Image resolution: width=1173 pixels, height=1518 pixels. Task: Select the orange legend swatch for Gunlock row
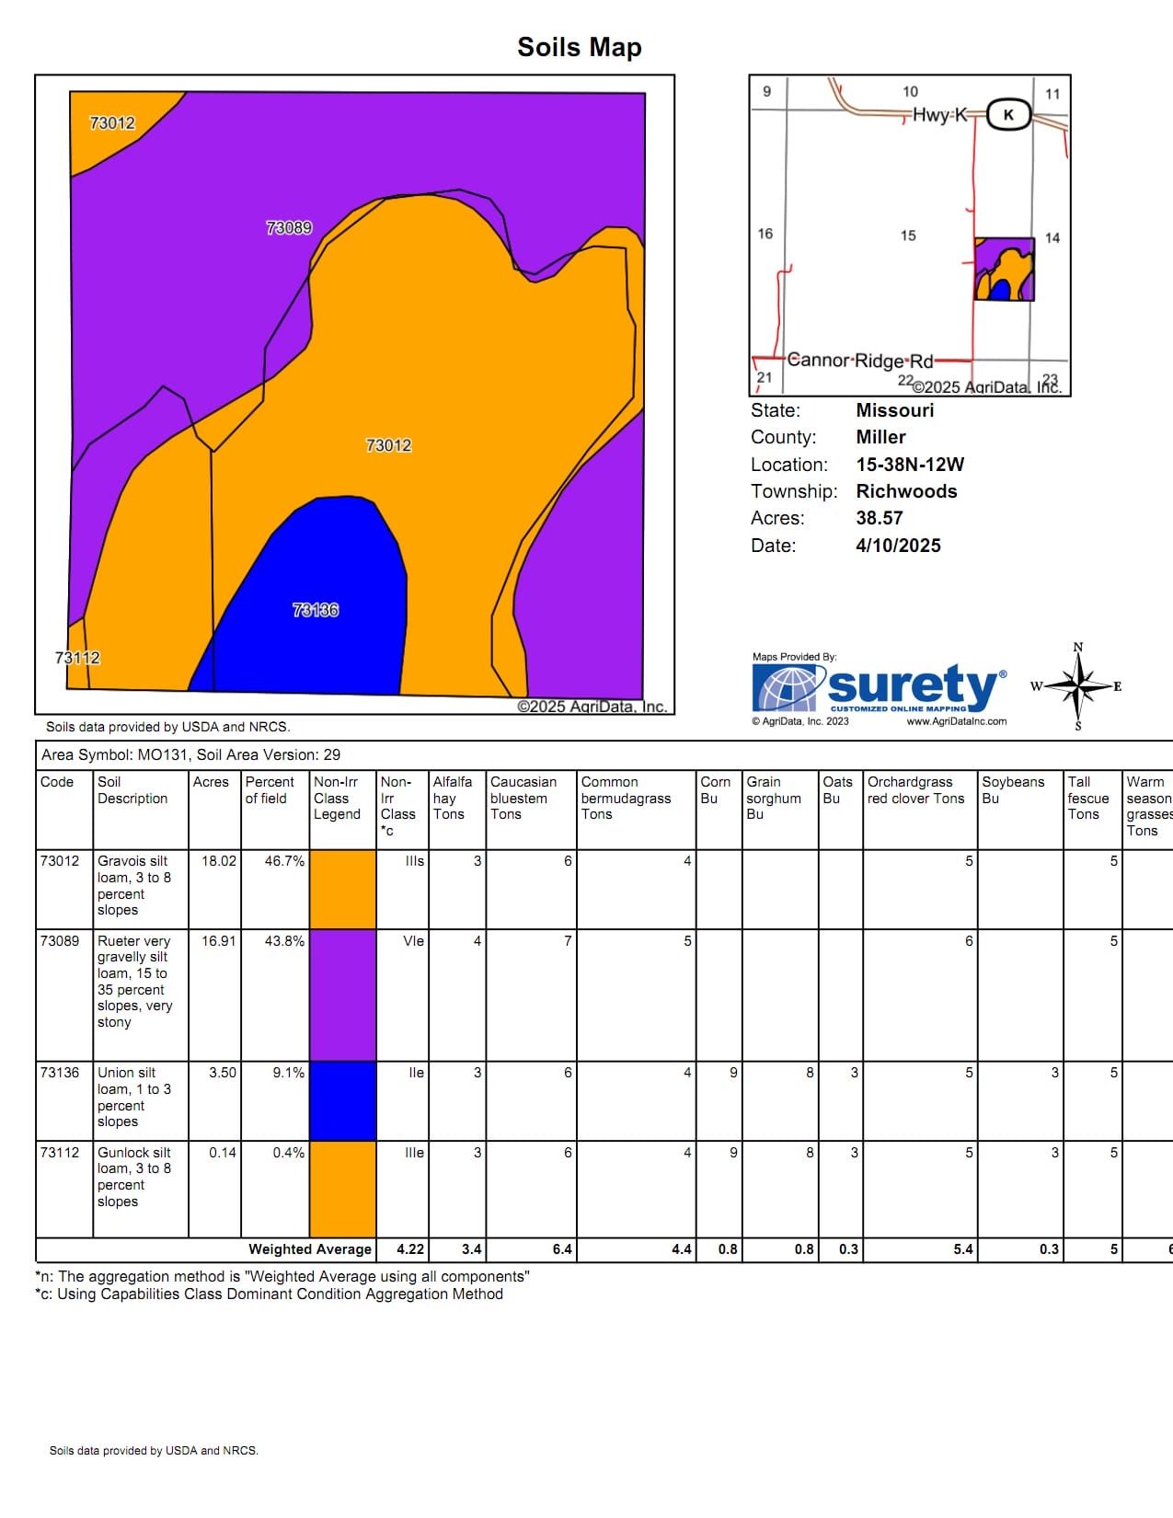[x=342, y=1190]
